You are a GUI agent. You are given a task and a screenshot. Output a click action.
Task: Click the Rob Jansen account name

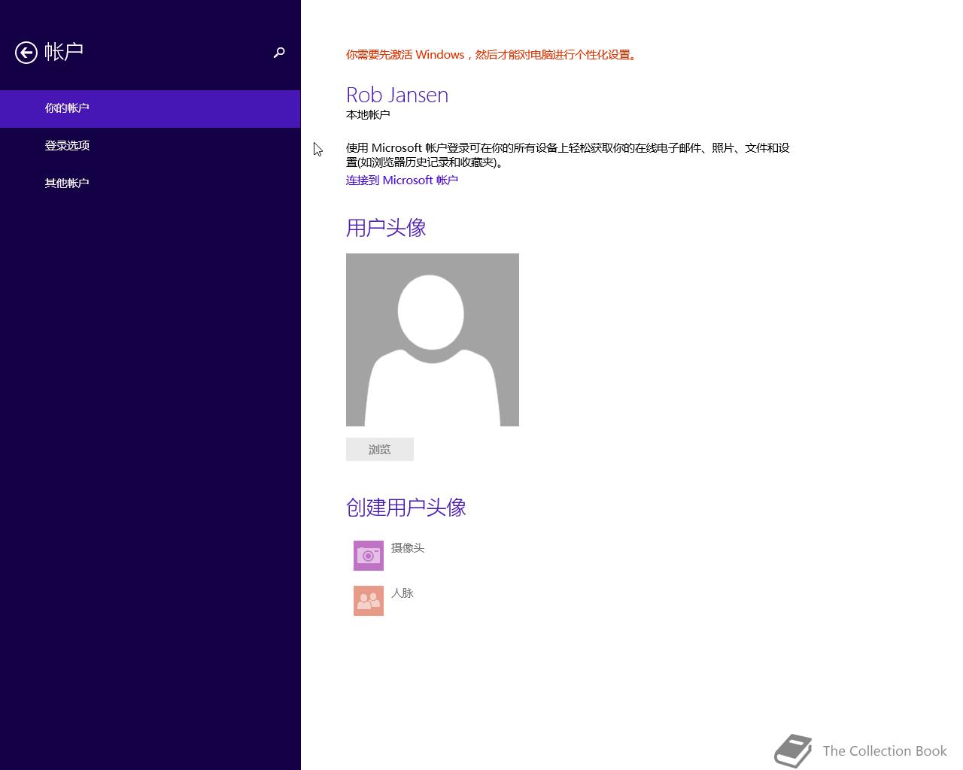tap(397, 95)
